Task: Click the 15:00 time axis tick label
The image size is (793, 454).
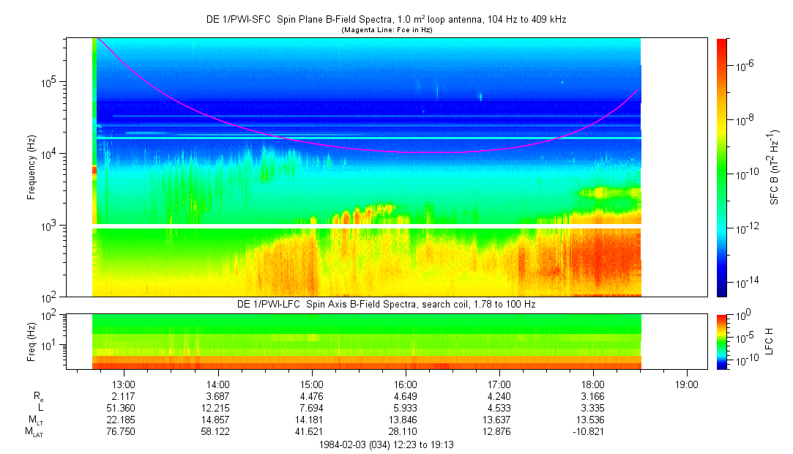Action: coord(311,384)
